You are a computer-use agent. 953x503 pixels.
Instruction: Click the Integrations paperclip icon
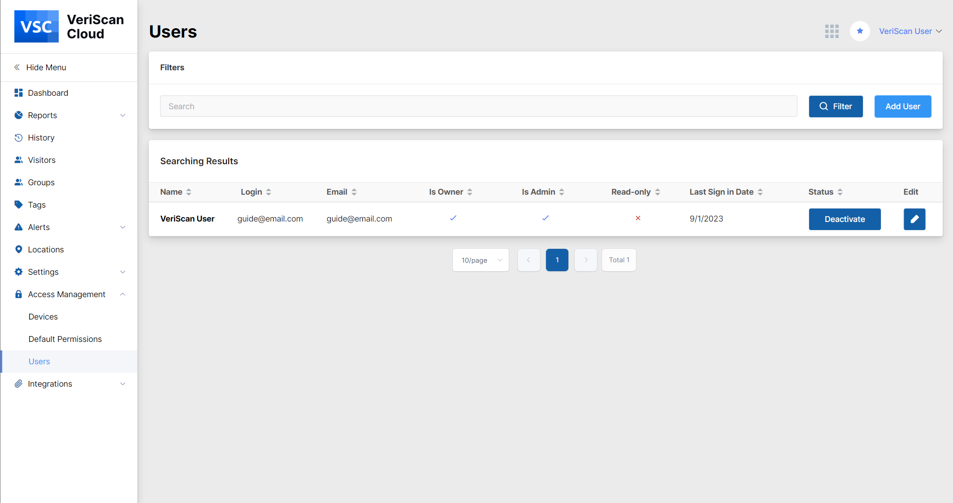tap(18, 384)
